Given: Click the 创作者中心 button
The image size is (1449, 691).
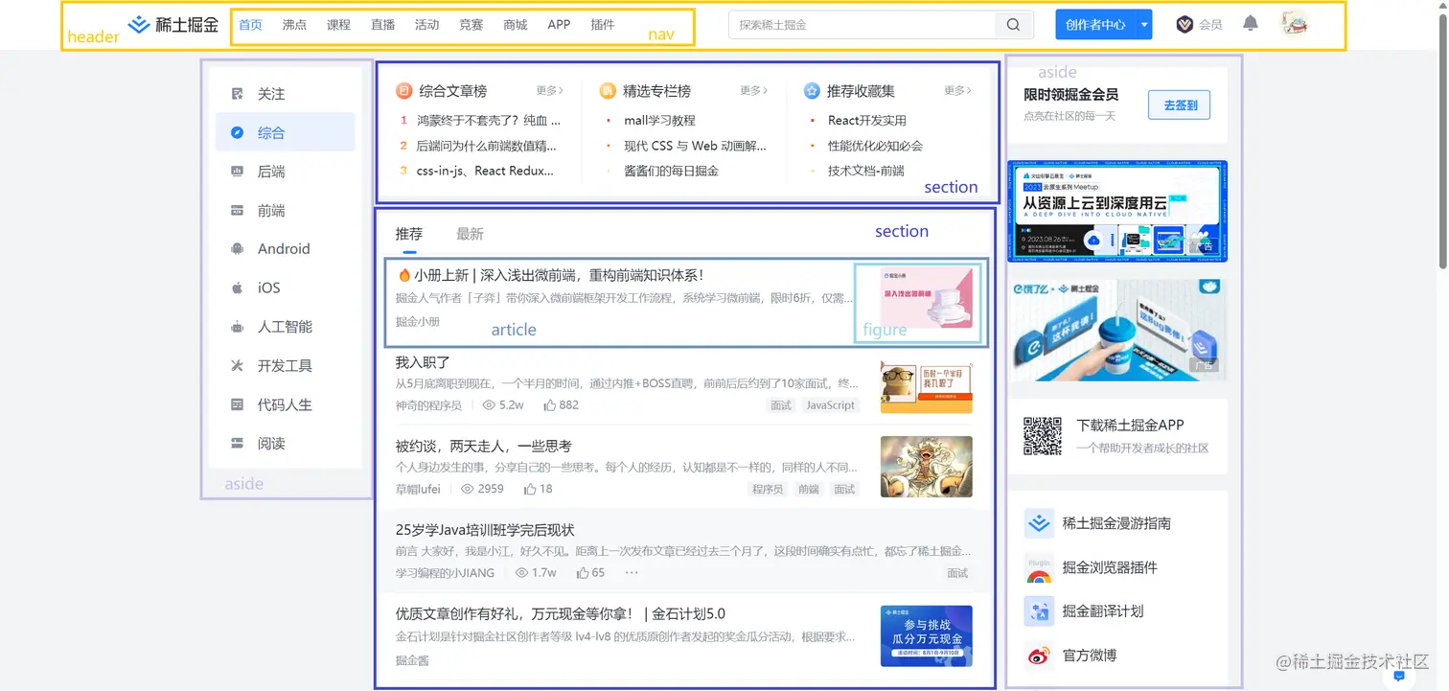Looking at the screenshot, I should 1095,25.
